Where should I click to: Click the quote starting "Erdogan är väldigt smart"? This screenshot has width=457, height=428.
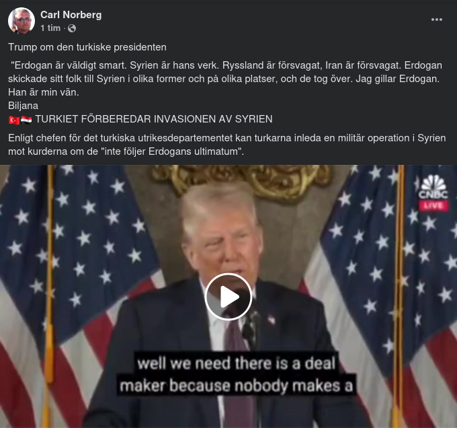click(225, 79)
